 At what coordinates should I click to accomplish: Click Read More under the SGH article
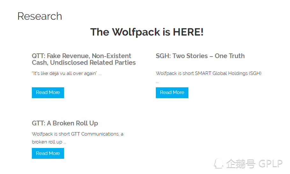point(172,92)
